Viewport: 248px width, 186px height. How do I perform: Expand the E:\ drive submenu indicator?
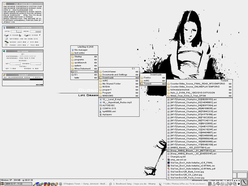(x=95, y=75)
